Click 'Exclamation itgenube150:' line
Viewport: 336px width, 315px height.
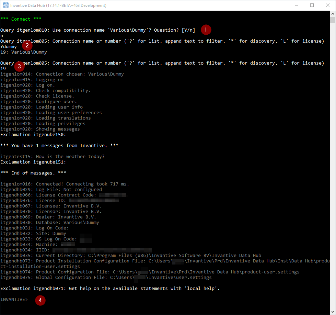(33, 134)
